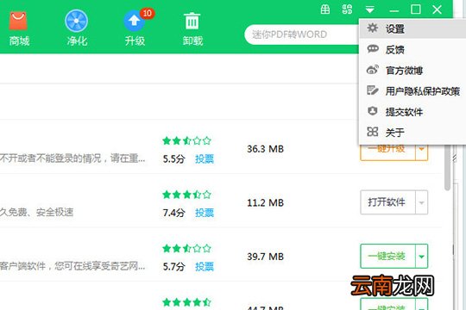Click the search box with 迷你PDF转WORD

click(x=302, y=34)
